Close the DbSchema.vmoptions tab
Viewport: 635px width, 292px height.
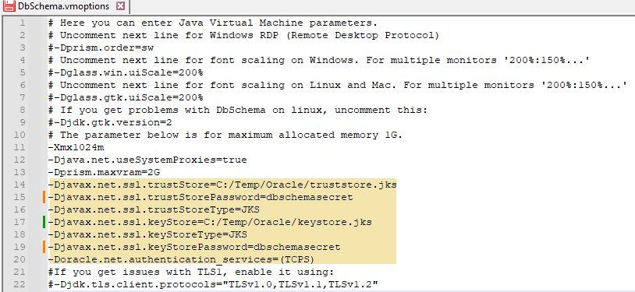[120, 6]
